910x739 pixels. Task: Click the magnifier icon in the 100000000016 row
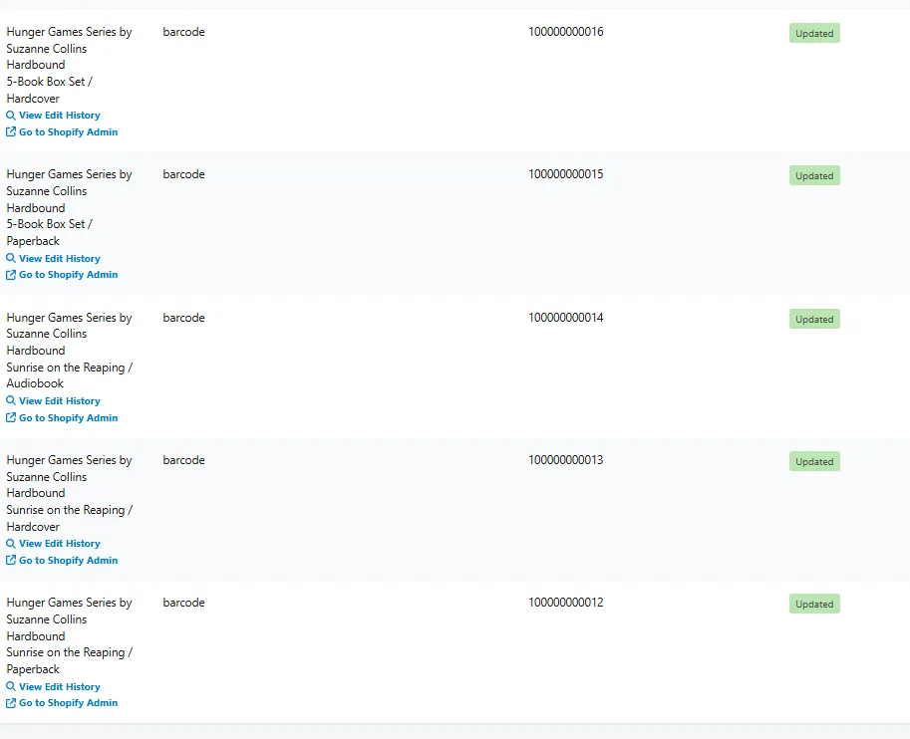point(10,116)
